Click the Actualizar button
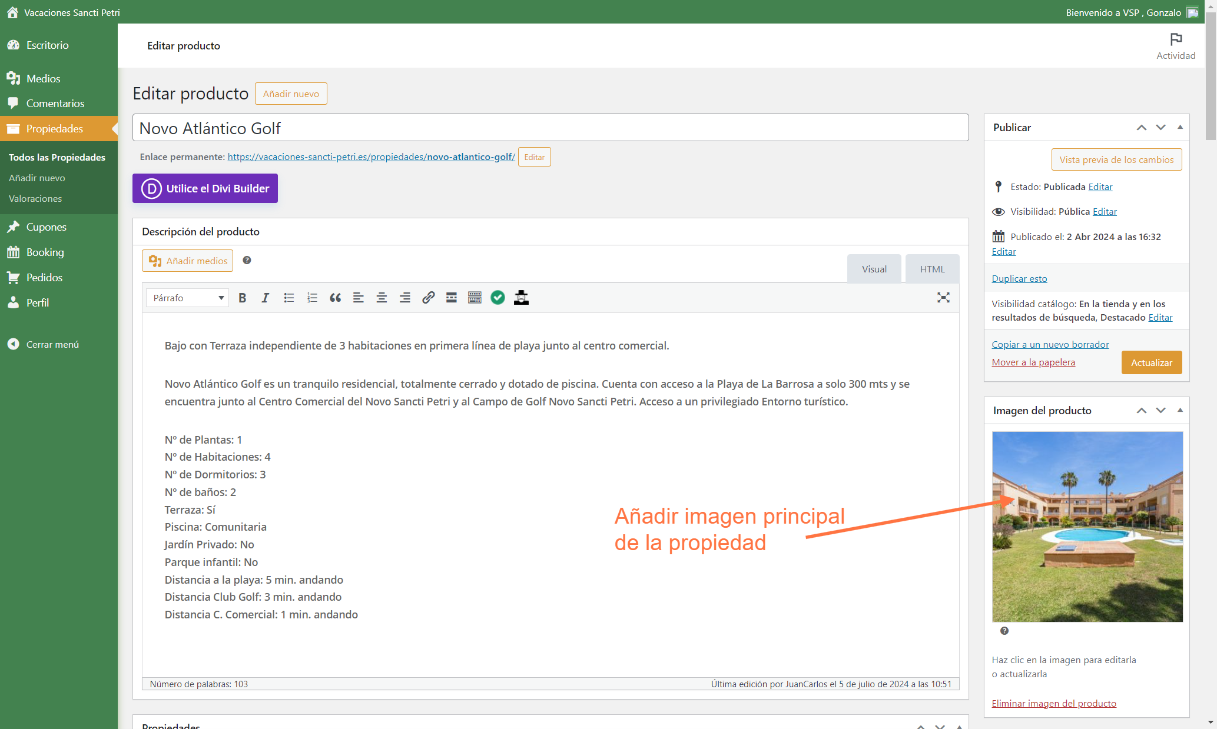1217x729 pixels. click(x=1151, y=362)
